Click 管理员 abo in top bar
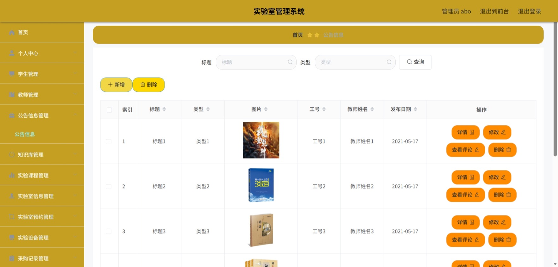Viewport: 558px width, 267px height. [x=456, y=11]
